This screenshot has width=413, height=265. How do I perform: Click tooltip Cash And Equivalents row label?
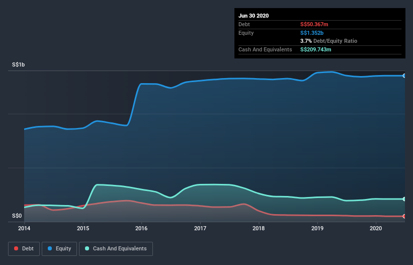click(265, 49)
